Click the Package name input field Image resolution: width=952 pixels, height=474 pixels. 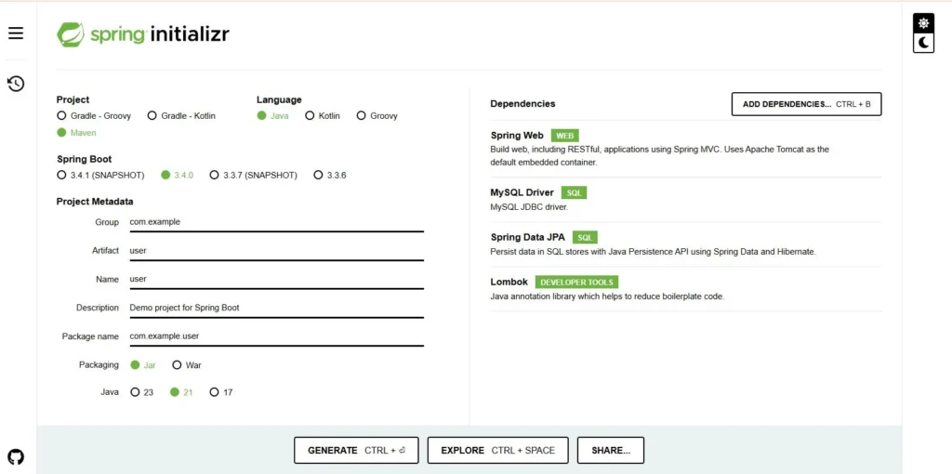[276, 336]
